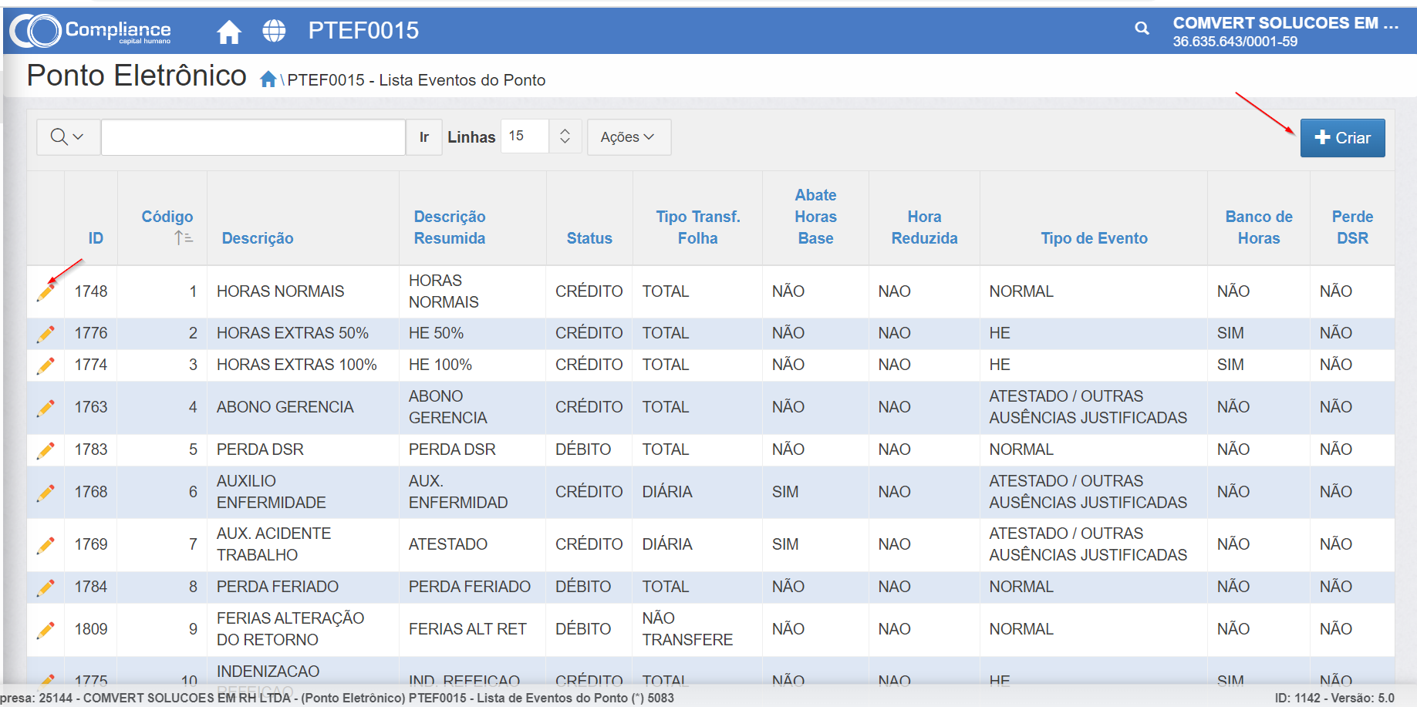Focus the report search text field
This screenshot has width=1417, height=707.
point(253,137)
